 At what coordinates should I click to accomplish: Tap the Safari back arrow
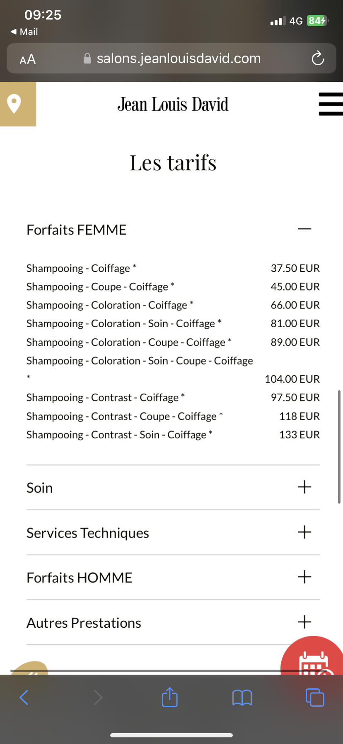[x=24, y=697]
